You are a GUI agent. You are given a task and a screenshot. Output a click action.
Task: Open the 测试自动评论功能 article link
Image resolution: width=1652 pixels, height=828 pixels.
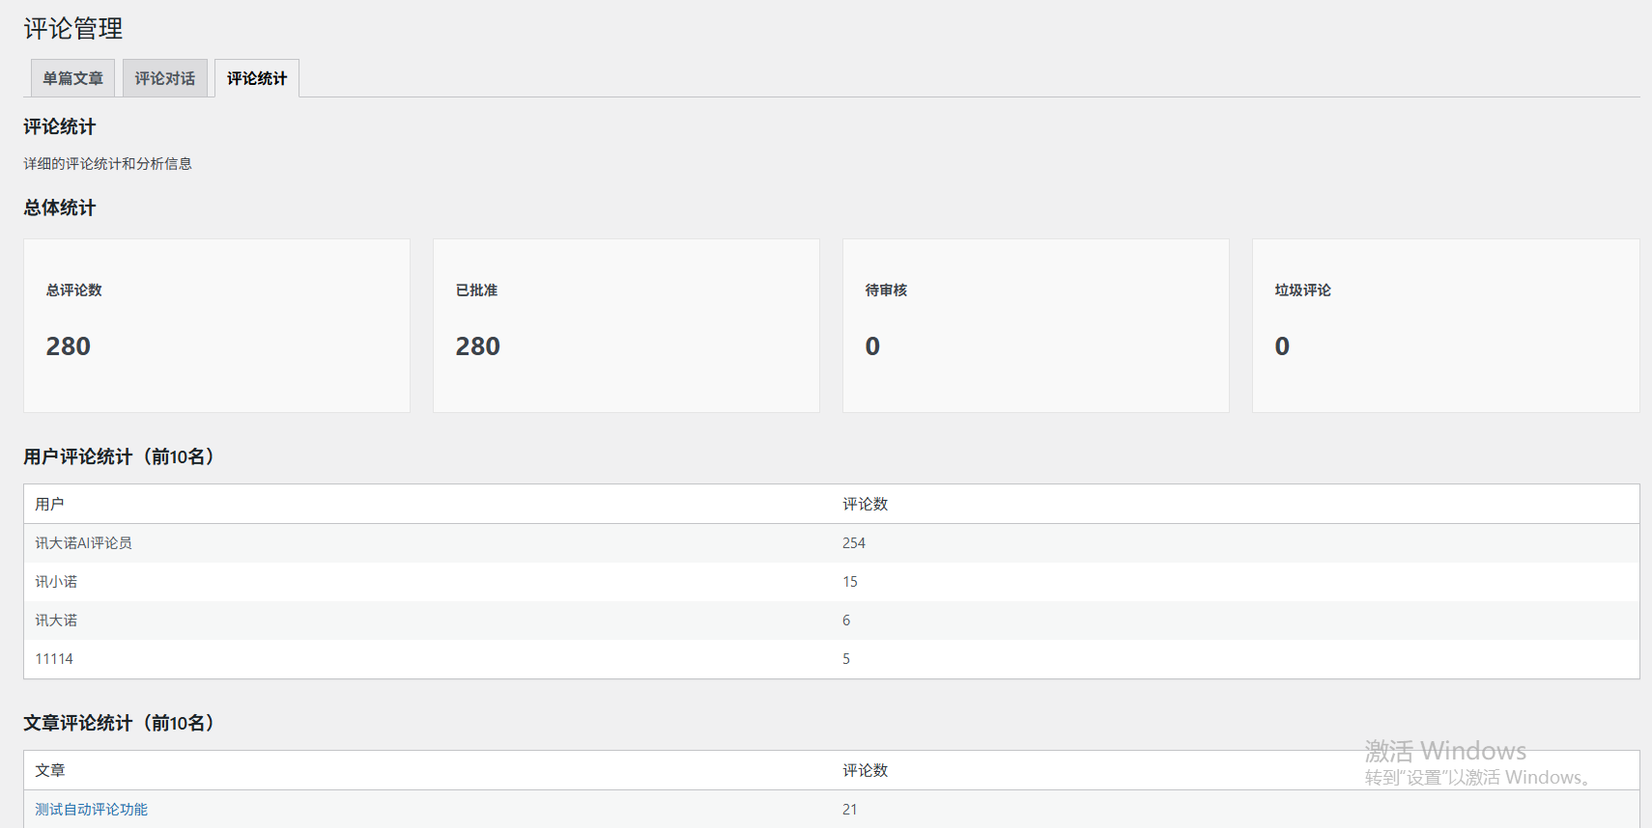[x=92, y=809]
